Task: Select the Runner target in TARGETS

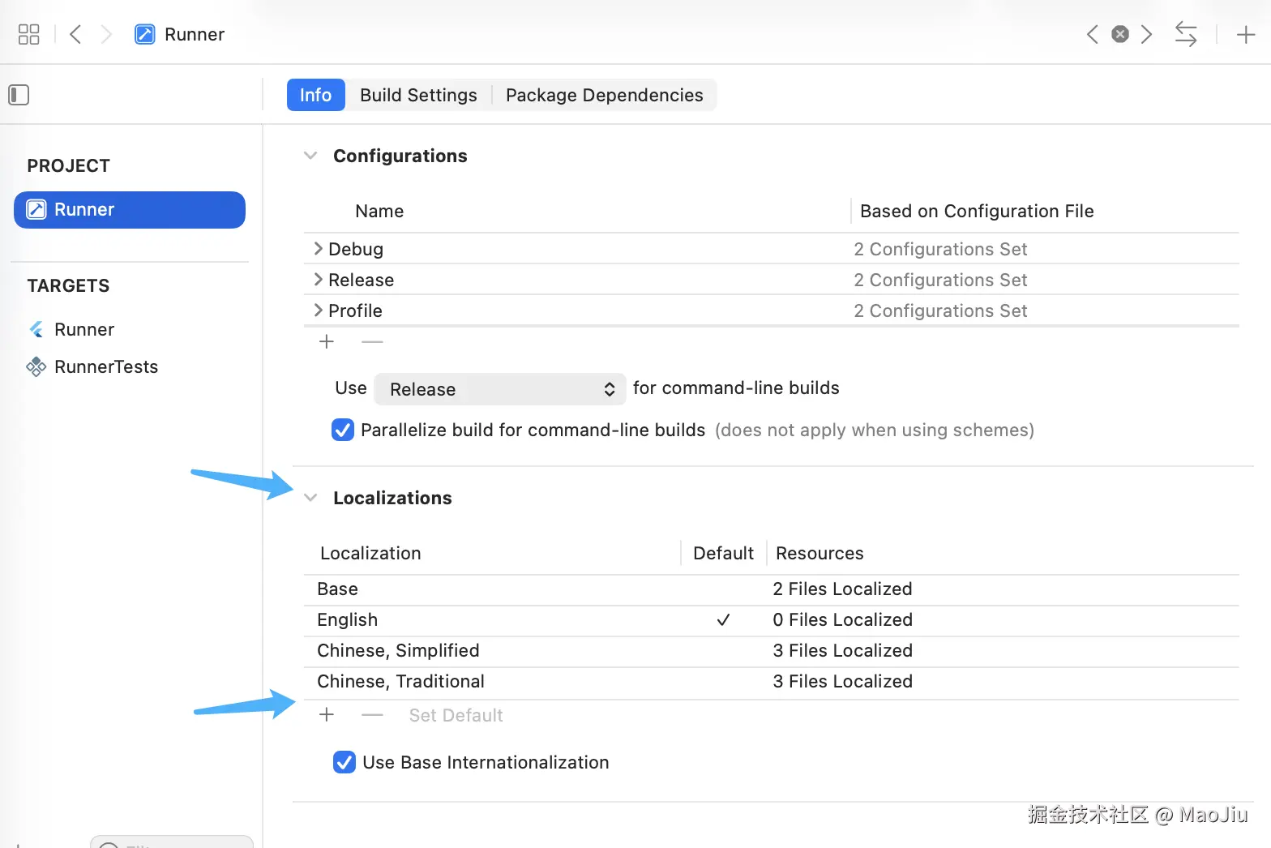Action: [x=84, y=329]
